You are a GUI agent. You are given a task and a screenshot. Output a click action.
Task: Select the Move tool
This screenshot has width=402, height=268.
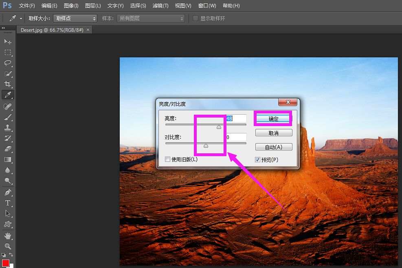8,41
